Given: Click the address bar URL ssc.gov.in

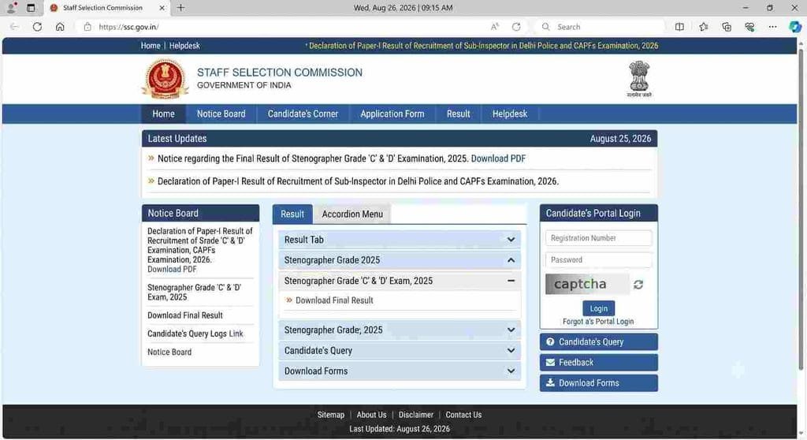Looking at the screenshot, I should [x=128, y=27].
